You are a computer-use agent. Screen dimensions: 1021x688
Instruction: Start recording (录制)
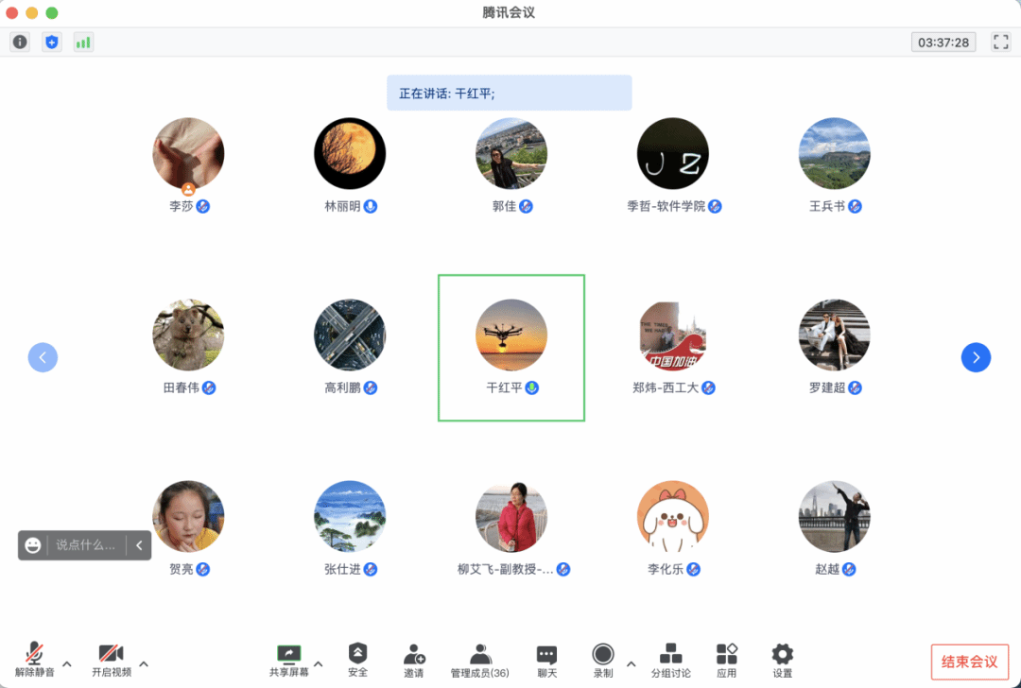pyautogui.click(x=602, y=659)
